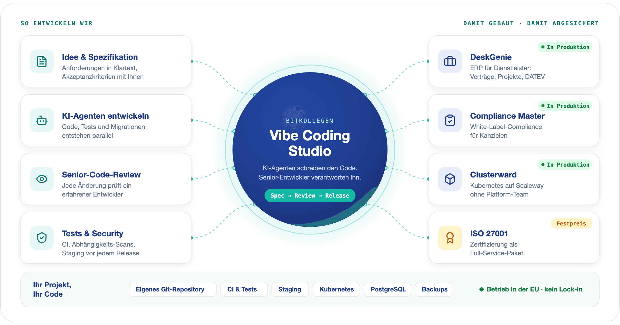
Task: Click 'entstehen parallel' text
Action: 87,135
